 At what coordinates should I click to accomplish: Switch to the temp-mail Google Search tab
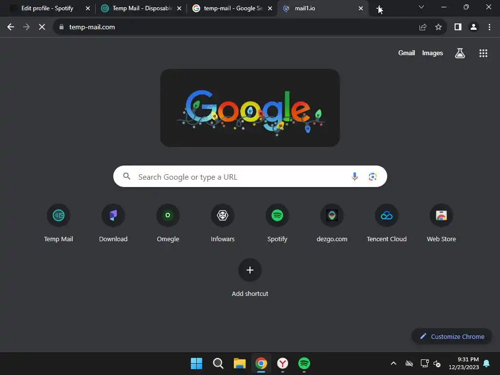tap(232, 8)
